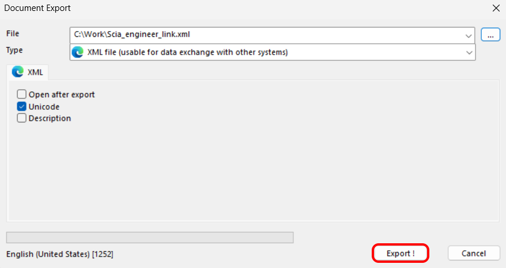The height and width of the screenshot is (268, 506).
Task: Click the Edge icon in the Type field
Action: coord(77,52)
